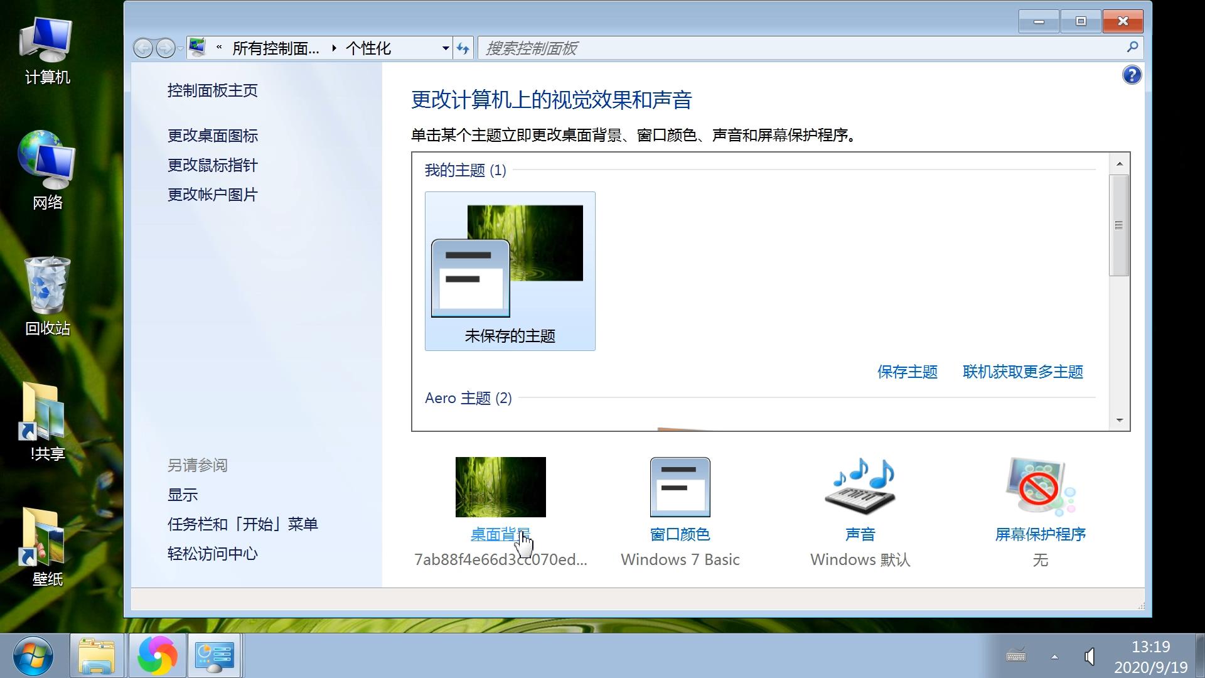Viewport: 1205px width, 678px height.
Task: Open 更改鼠标指针 (Change mouse pointers)
Action: pyautogui.click(x=212, y=164)
